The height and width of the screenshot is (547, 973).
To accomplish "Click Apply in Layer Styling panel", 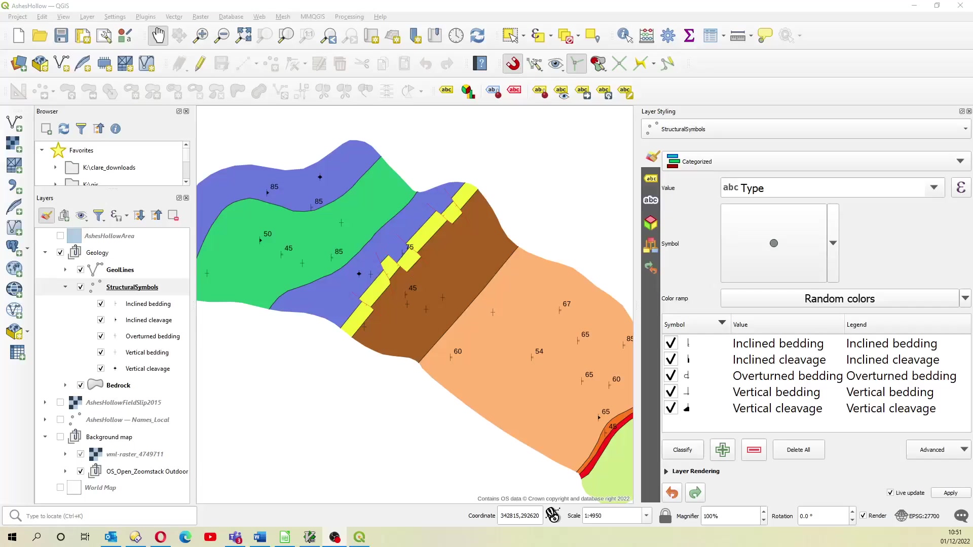I will pyautogui.click(x=950, y=492).
